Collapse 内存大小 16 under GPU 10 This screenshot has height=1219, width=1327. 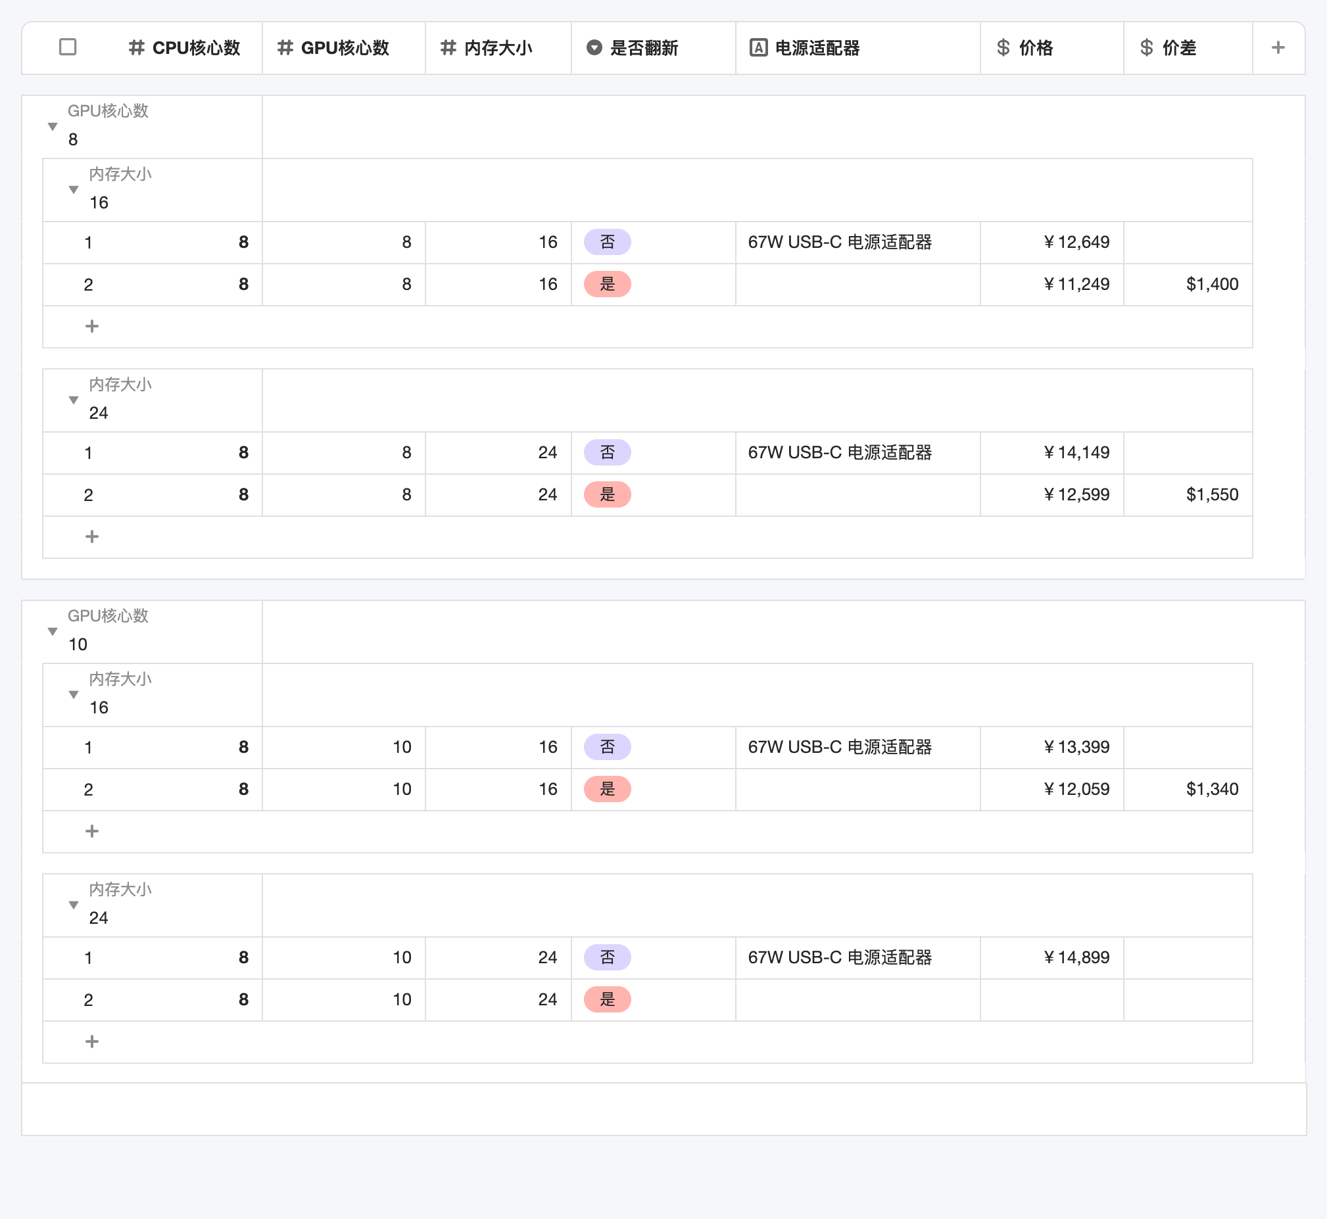click(x=74, y=694)
